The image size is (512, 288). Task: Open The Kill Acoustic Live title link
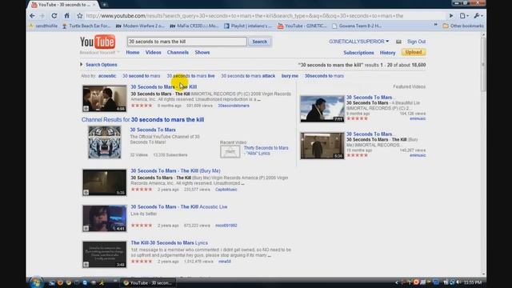point(179,206)
